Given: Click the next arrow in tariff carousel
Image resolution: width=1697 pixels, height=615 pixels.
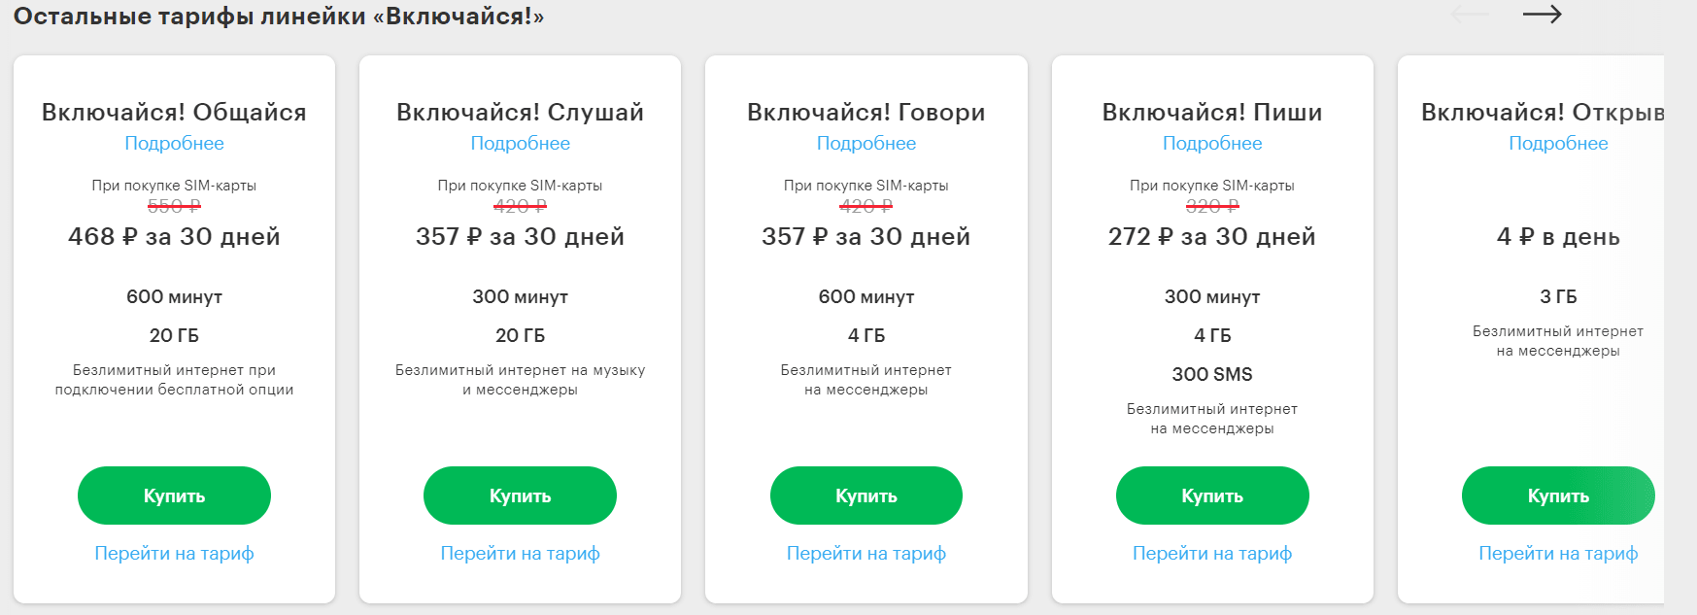Looking at the screenshot, I should (x=1542, y=15).
